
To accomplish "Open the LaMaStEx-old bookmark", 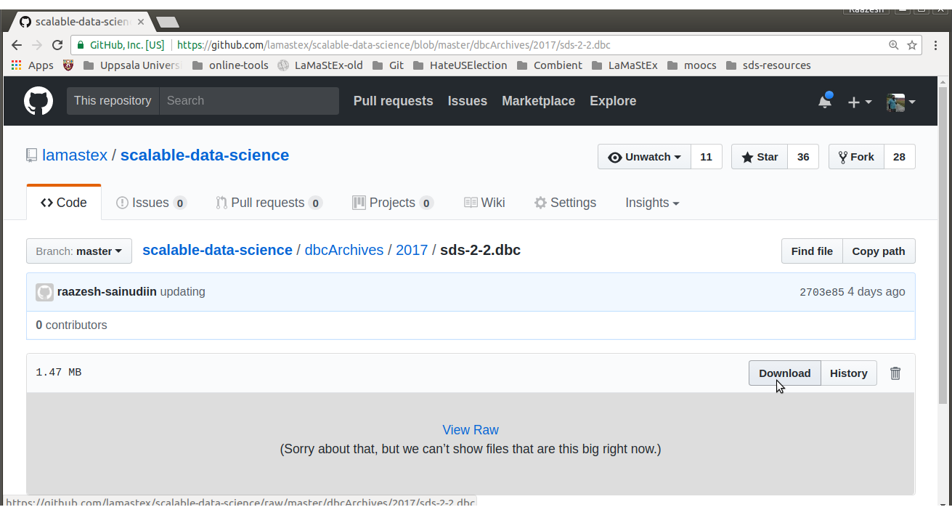I will (320, 65).
